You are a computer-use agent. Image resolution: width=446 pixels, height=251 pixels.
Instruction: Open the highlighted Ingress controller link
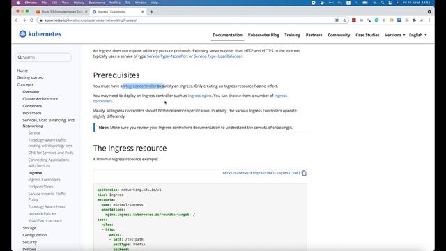141,86
